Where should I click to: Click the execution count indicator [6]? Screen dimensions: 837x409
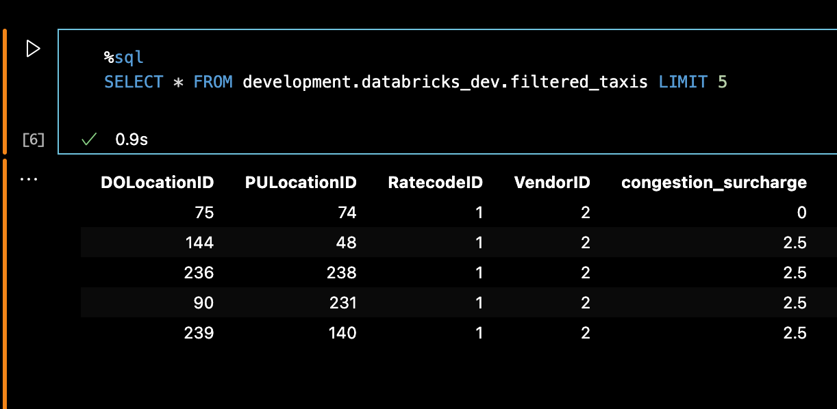(32, 139)
